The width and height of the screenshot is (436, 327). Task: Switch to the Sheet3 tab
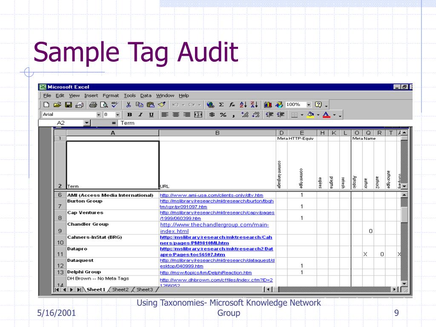[145, 290]
